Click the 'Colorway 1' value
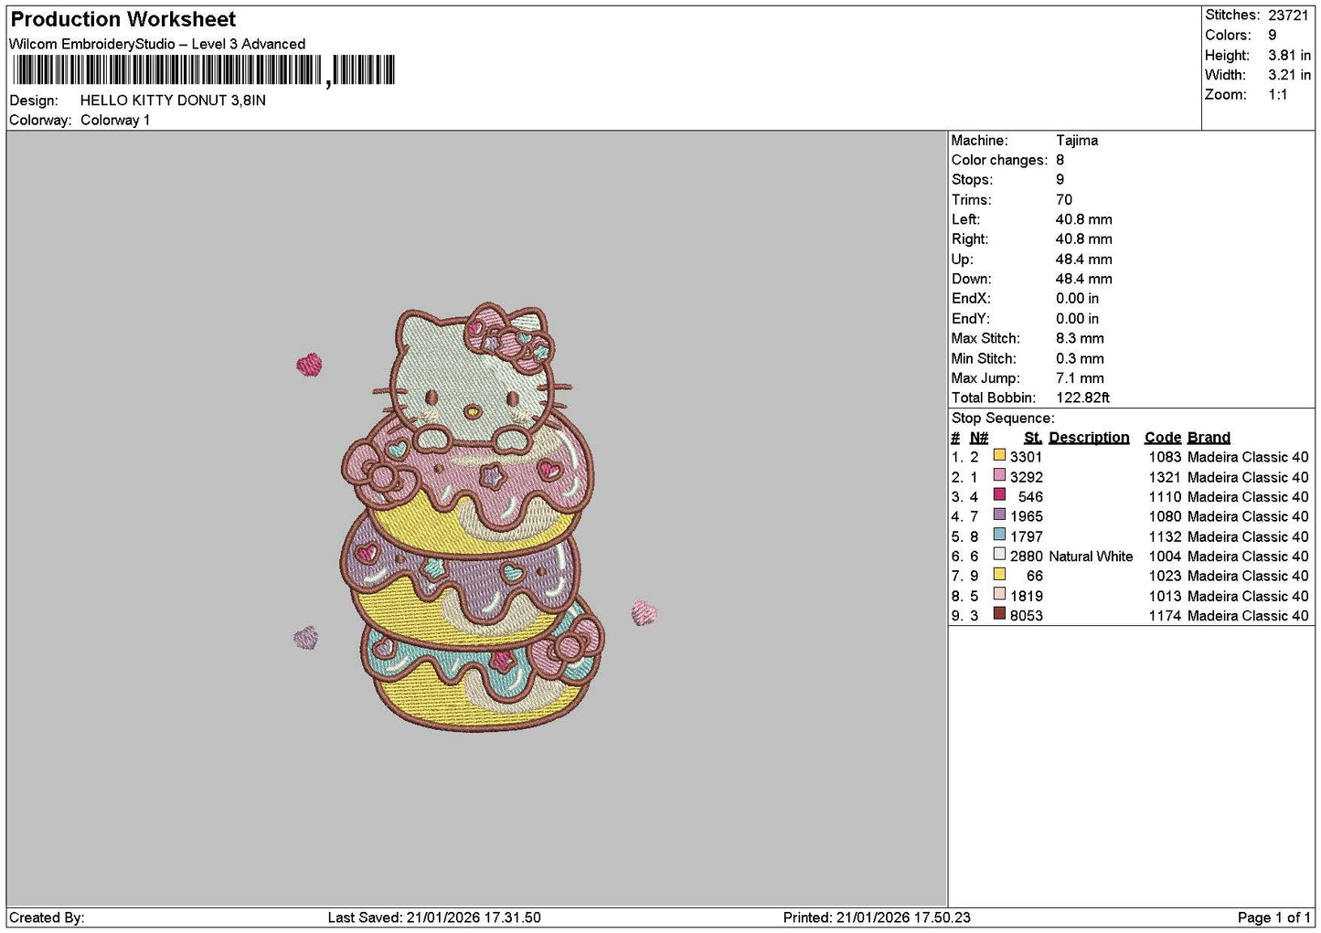The image size is (1321, 933). coord(115,120)
